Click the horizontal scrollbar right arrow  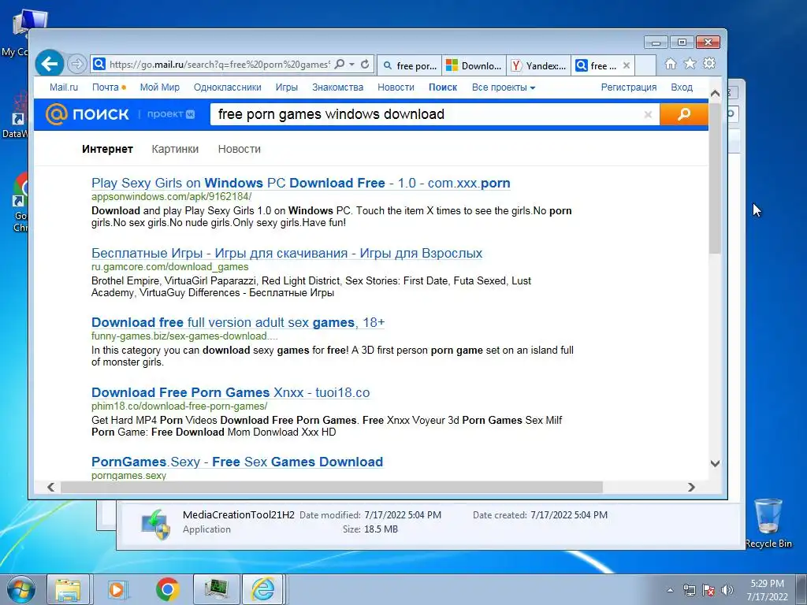tap(691, 487)
